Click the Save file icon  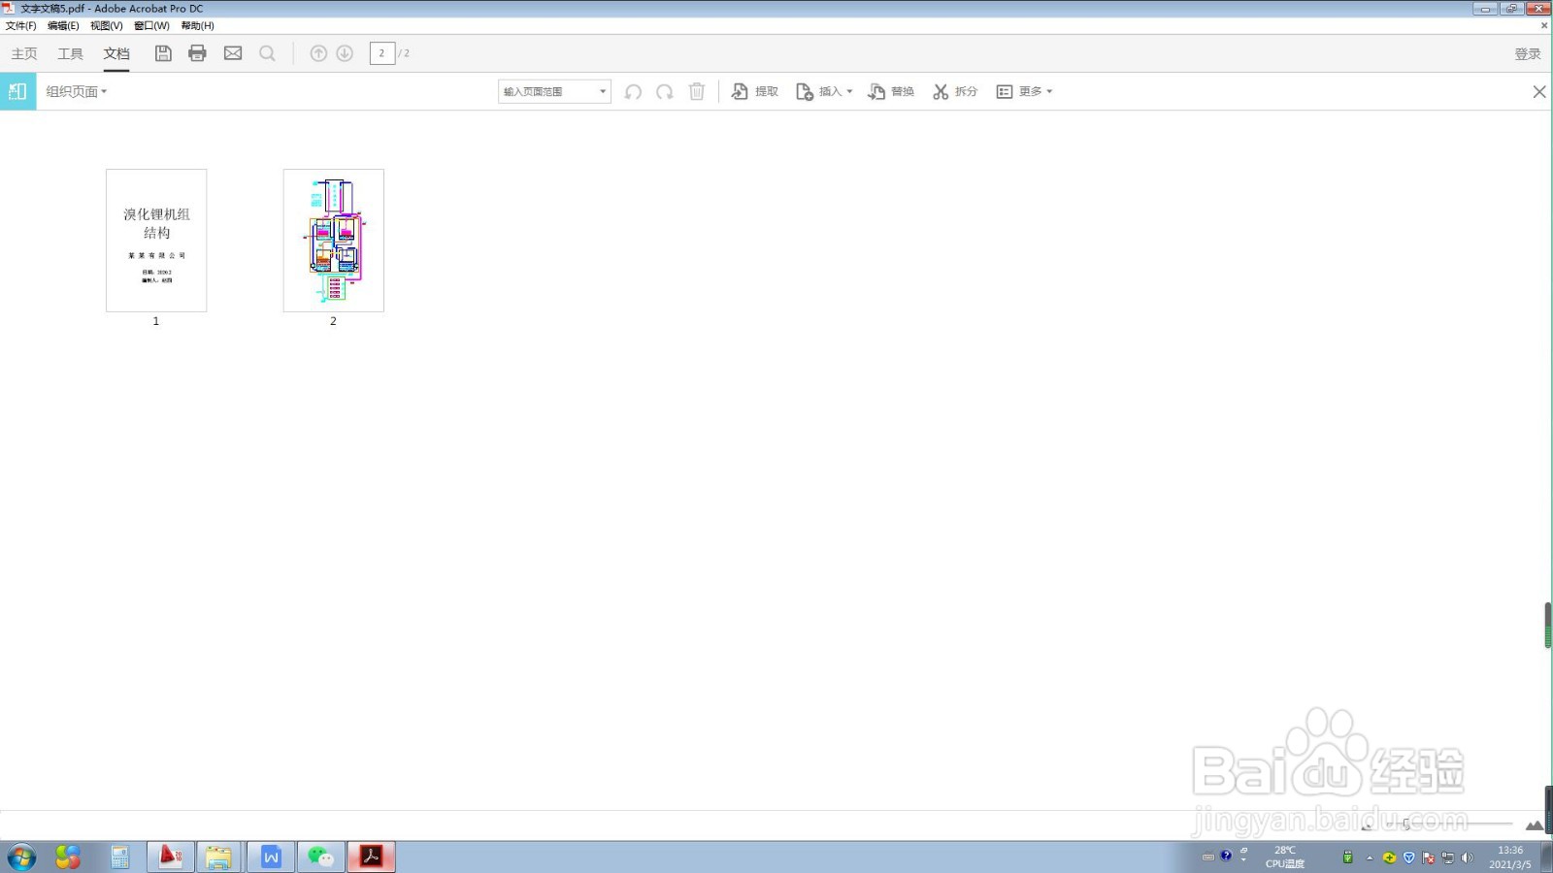[x=163, y=53]
